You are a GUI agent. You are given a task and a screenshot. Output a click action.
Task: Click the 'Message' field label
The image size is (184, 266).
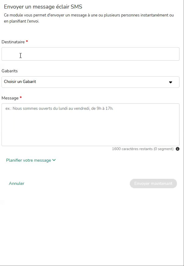coord(10,98)
